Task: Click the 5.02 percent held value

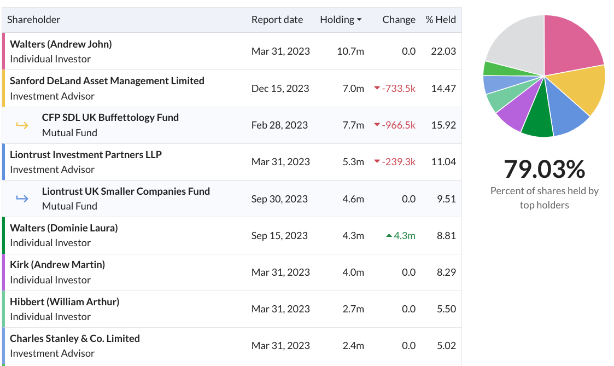Action: coord(446,346)
